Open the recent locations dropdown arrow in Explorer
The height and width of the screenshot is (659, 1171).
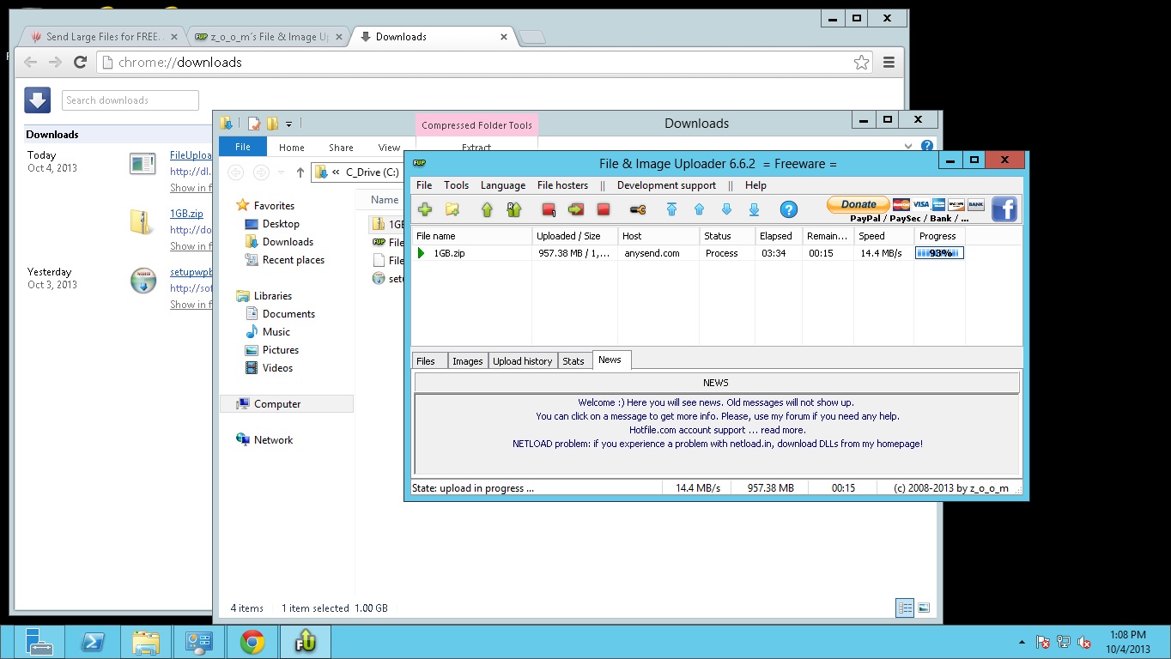[281, 172]
